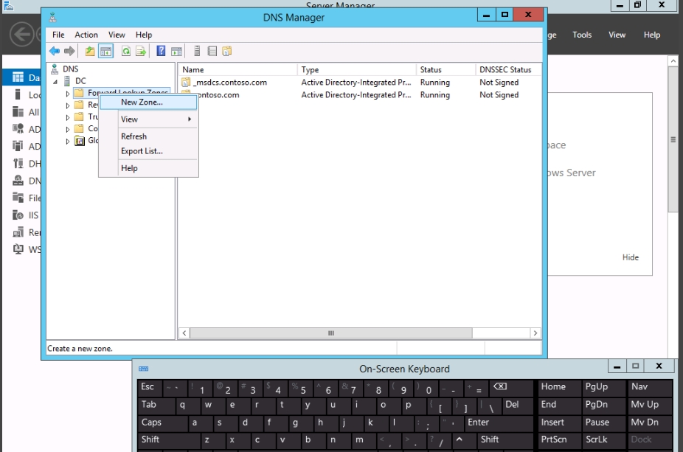Open the File menu in DNS Manager
The height and width of the screenshot is (452, 683).
(x=58, y=35)
